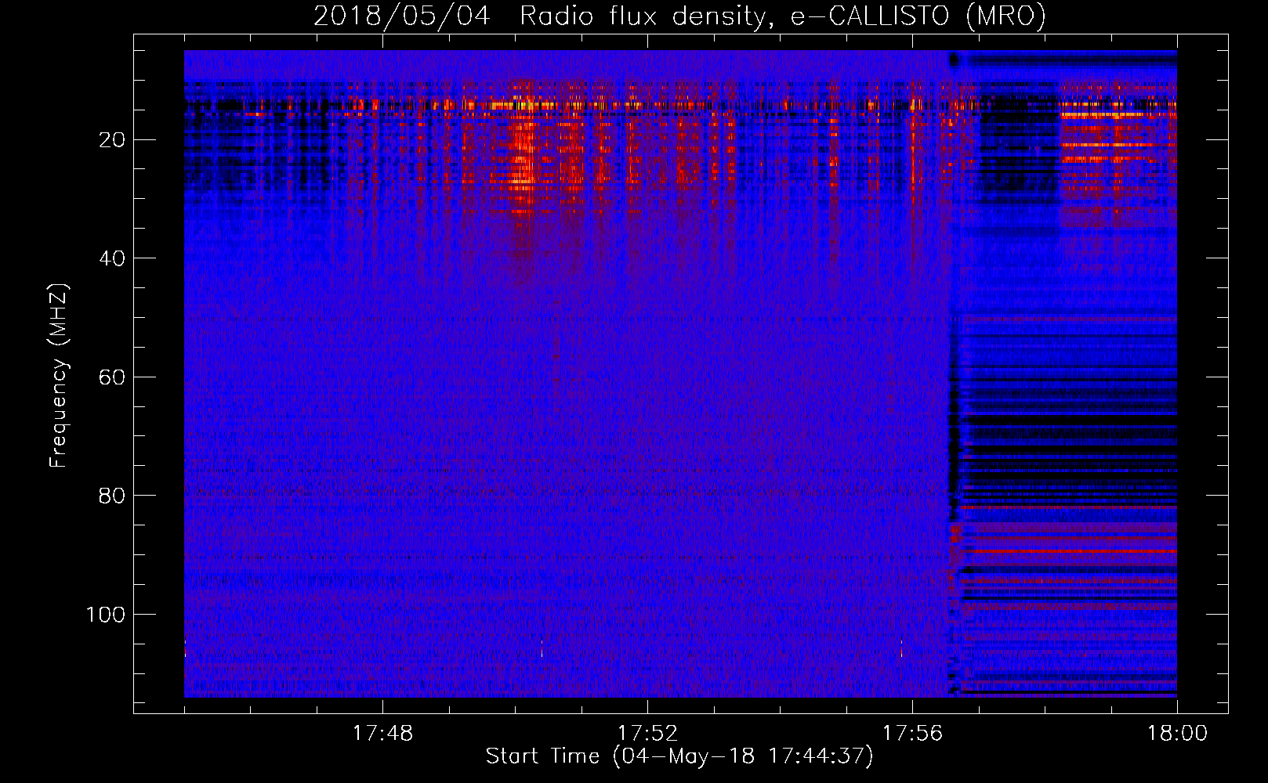Click the 60 MHz frequency tick label
The width and height of the screenshot is (1268, 783).
pos(112,377)
